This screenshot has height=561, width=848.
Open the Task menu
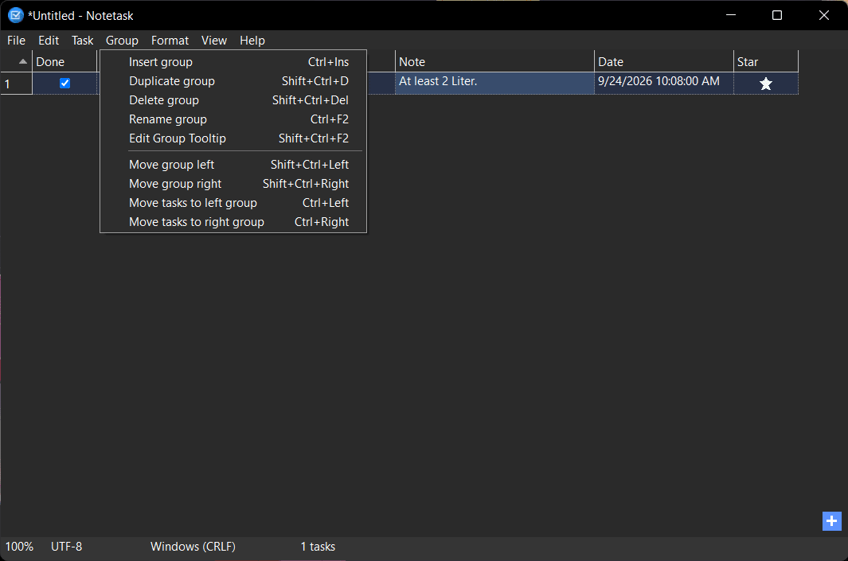pyautogui.click(x=82, y=41)
